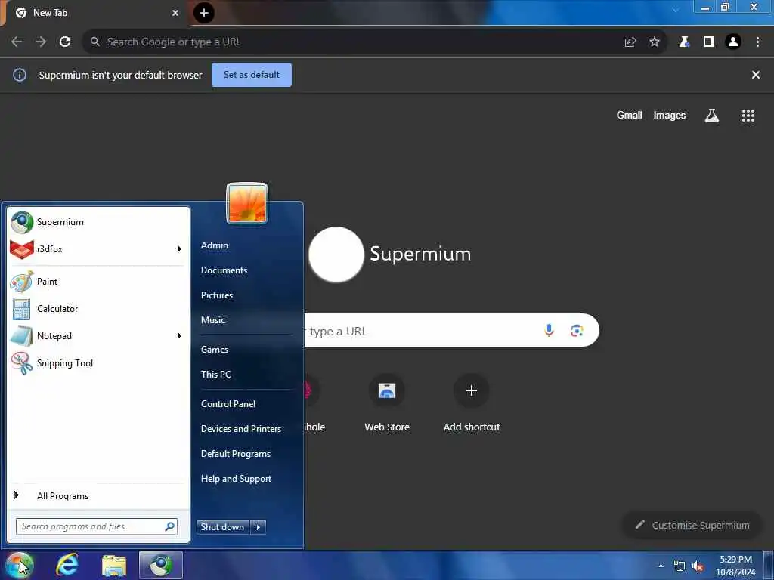
Task: Go forward in browser history
Action: click(41, 42)
